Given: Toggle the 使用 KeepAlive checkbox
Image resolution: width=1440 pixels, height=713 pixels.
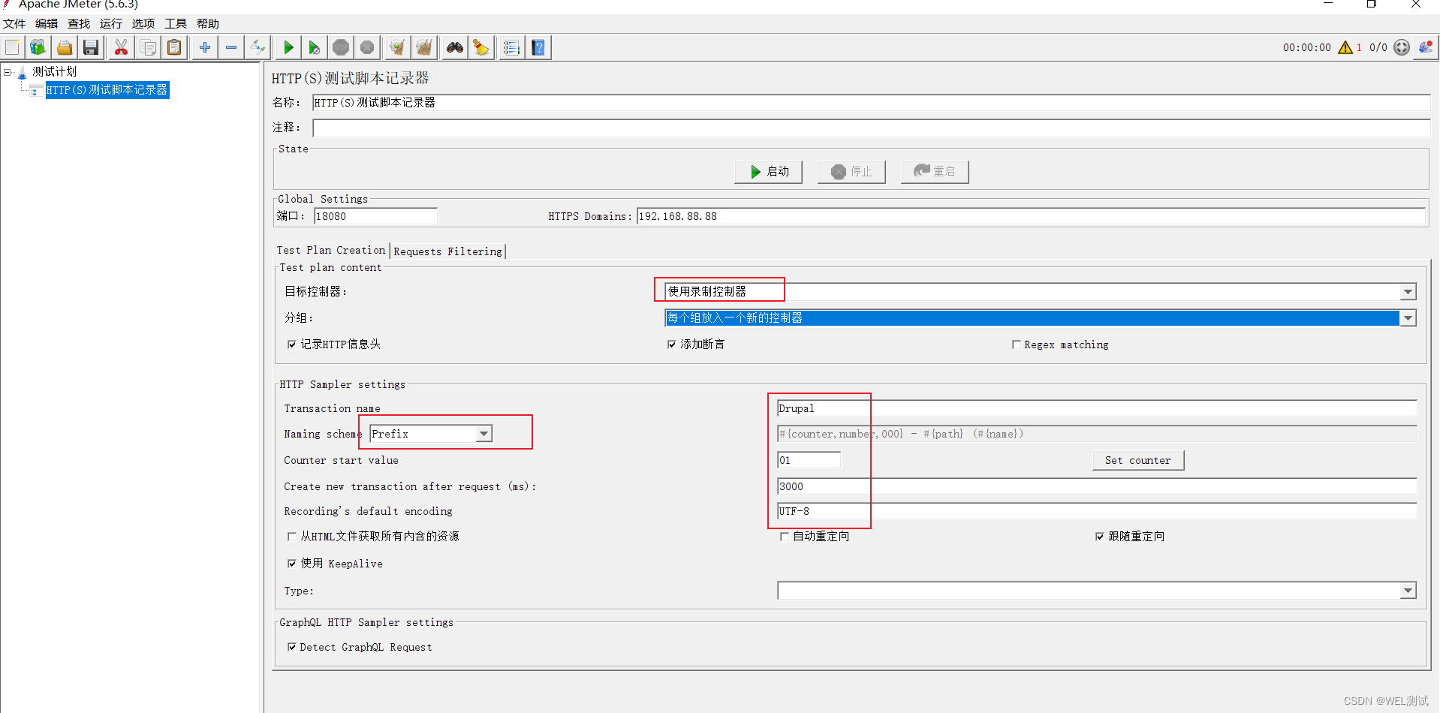Looking at the screenshot, I should tap(292, 564).
